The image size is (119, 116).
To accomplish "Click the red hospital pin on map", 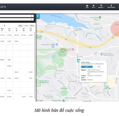I will 73,49.
